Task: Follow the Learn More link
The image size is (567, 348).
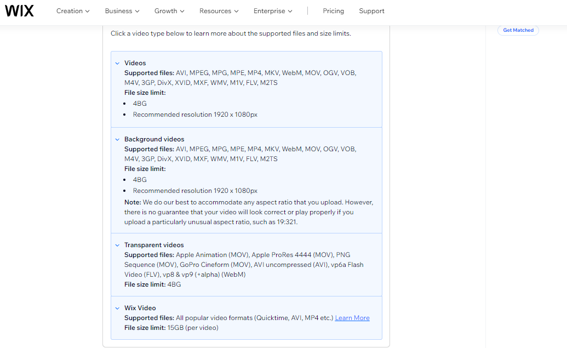Action: [x=352, y=318]
